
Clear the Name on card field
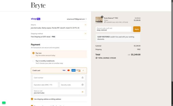[82, 92]
